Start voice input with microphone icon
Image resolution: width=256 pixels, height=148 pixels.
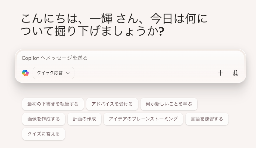[x=235, y=73]
